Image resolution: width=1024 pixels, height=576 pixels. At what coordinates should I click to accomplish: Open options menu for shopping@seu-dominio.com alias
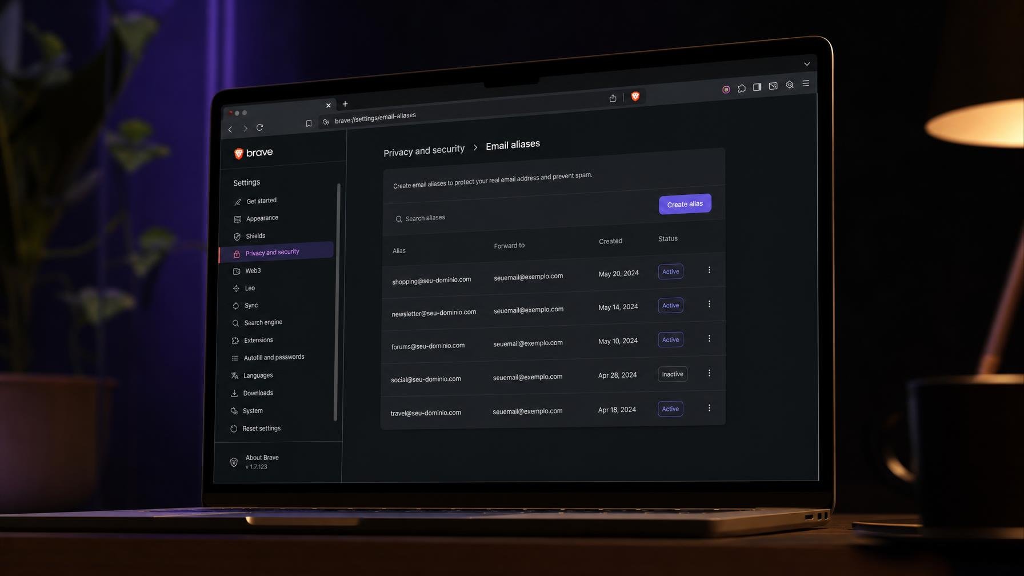(x=709, y=270)
